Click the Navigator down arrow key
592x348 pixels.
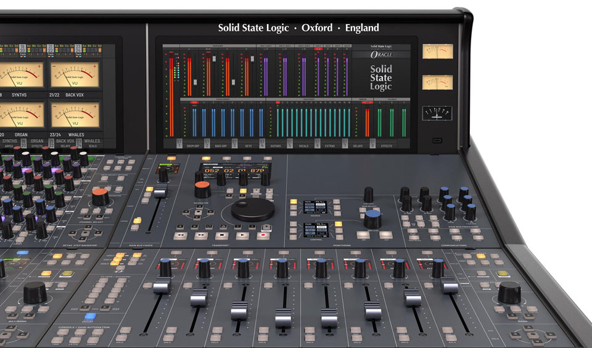pyautogui.click(x=198, y=218)
